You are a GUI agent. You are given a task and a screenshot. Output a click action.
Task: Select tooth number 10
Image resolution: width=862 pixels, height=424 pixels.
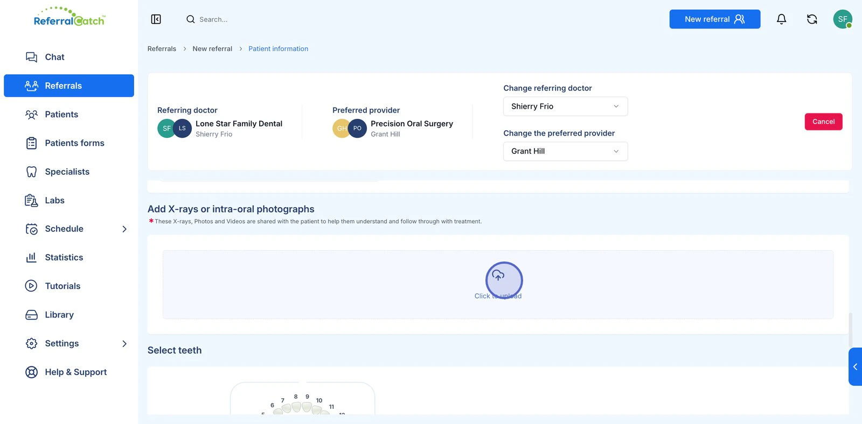316,409
